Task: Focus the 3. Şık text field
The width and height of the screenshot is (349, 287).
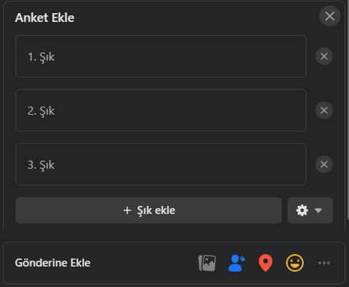Action: (161, 164)
